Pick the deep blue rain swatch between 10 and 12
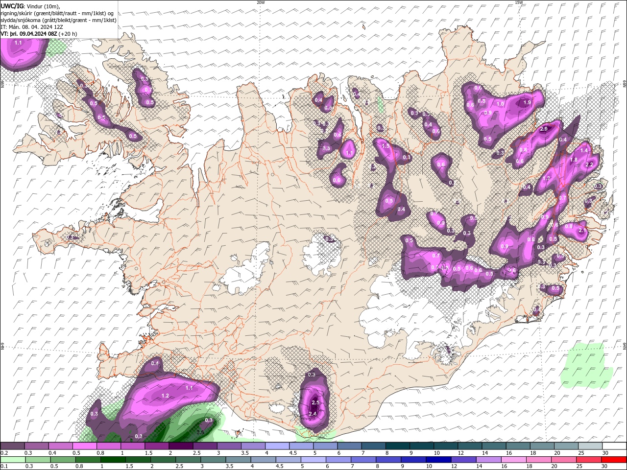 point(438,460)
